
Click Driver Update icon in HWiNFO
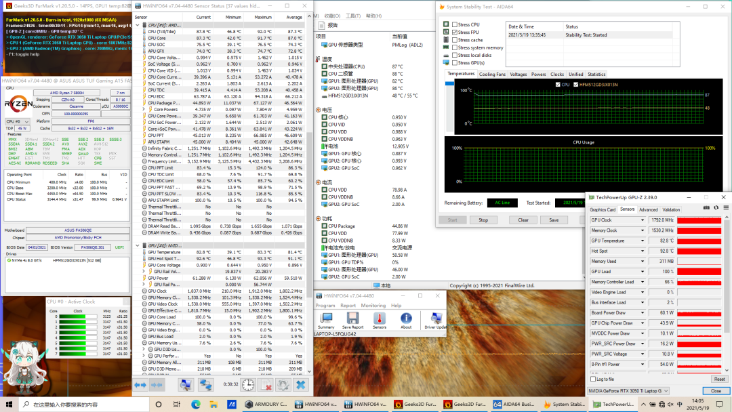click(x=435, y=321)
